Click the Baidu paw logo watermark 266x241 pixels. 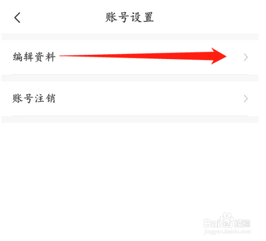226,220
